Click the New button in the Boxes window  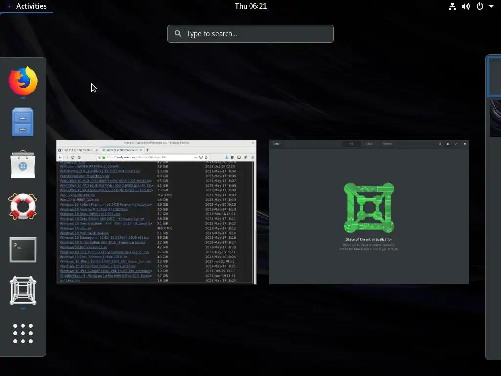tap(277, 144)
